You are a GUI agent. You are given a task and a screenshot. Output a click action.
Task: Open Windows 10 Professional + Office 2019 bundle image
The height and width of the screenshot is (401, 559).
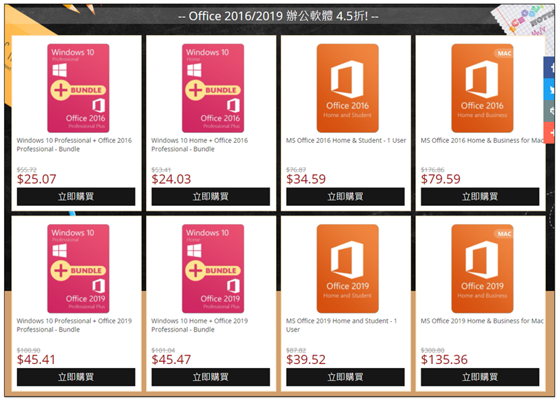[78, 269]
